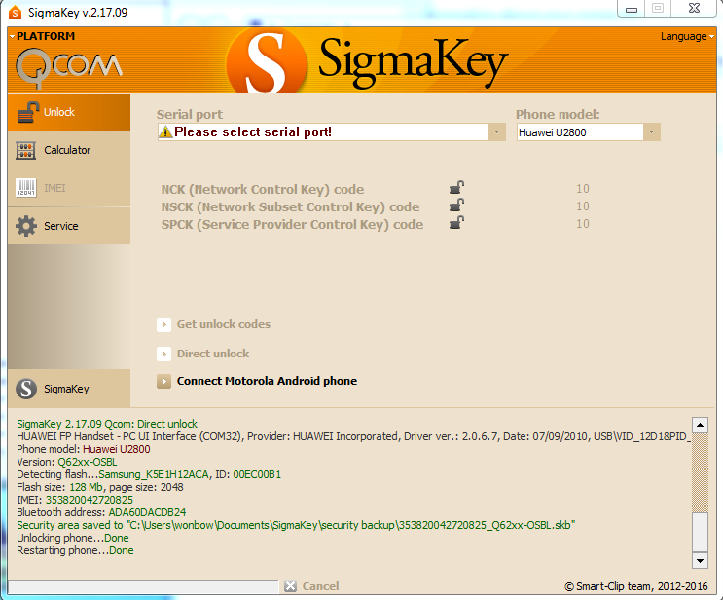Click the gear Service icon

[x=26, y=226]
